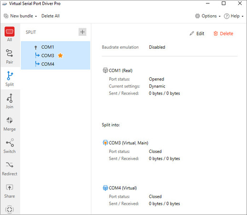Open the Redirect bundle section
The width and height of the screenshot is (247, 215).
pyautogui.click(x=10, y=169)
